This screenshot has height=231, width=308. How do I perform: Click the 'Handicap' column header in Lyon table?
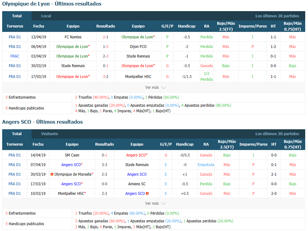click(x=186, y=26)
